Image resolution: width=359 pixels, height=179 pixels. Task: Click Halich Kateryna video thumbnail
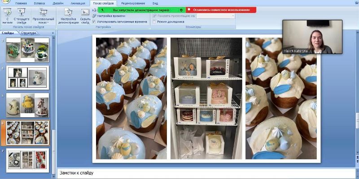click(x=312, y=37)
